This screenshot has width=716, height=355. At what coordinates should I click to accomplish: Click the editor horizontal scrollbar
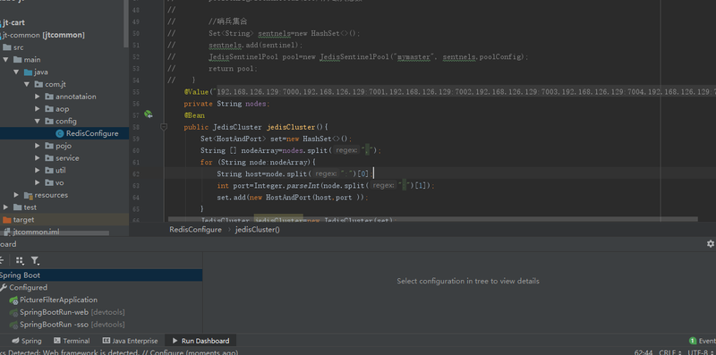point(432,219)
